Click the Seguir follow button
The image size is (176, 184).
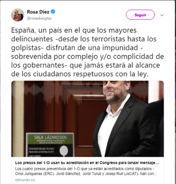pyautogui.click(x=140, y=15)
